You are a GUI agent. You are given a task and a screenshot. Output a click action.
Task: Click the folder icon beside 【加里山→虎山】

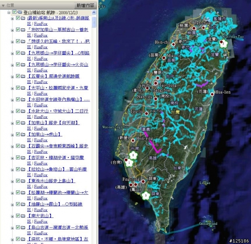23,134
